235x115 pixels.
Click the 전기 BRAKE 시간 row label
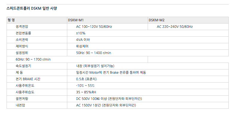coord(28,79)
